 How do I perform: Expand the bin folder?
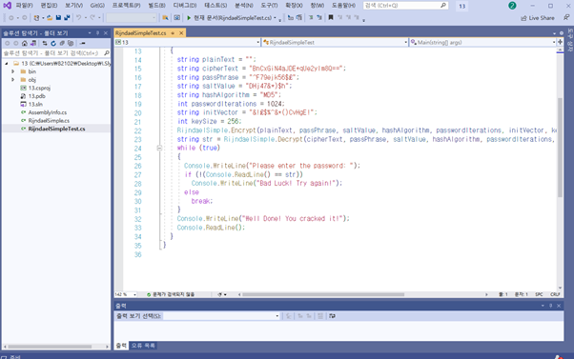pos(13,71)
